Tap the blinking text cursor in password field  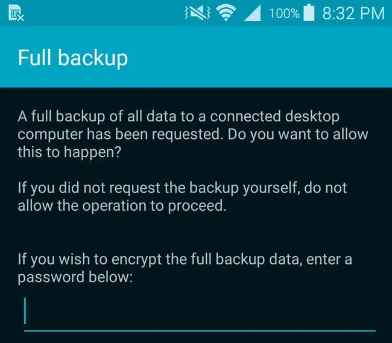point(25,311)
